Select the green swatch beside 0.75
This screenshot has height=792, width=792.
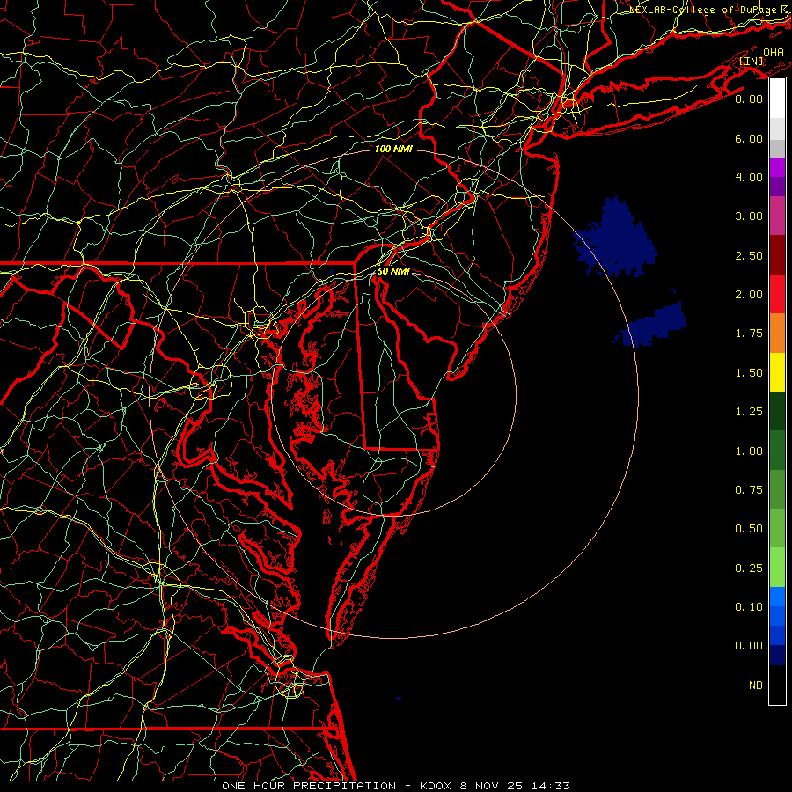777,489
